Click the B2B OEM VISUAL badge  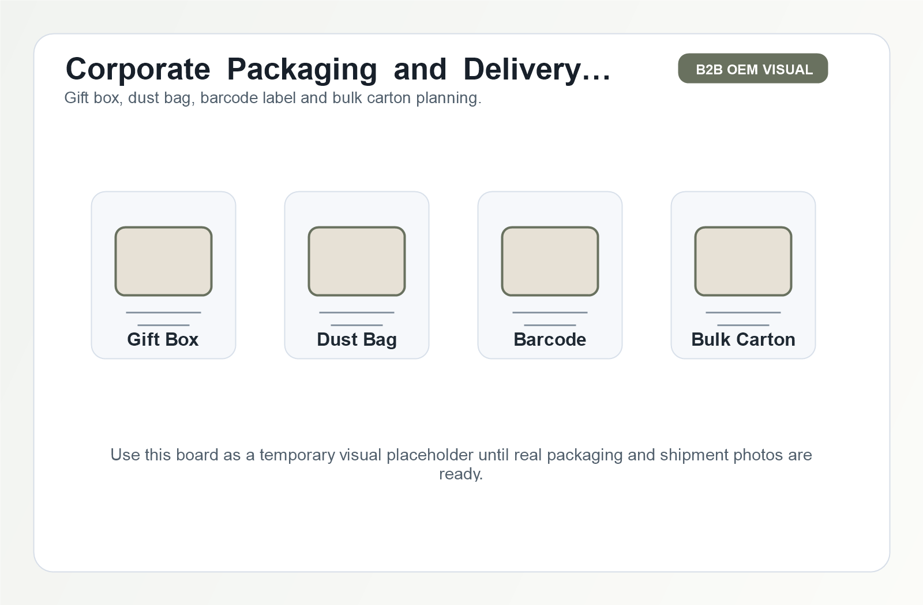pos(753,69)
